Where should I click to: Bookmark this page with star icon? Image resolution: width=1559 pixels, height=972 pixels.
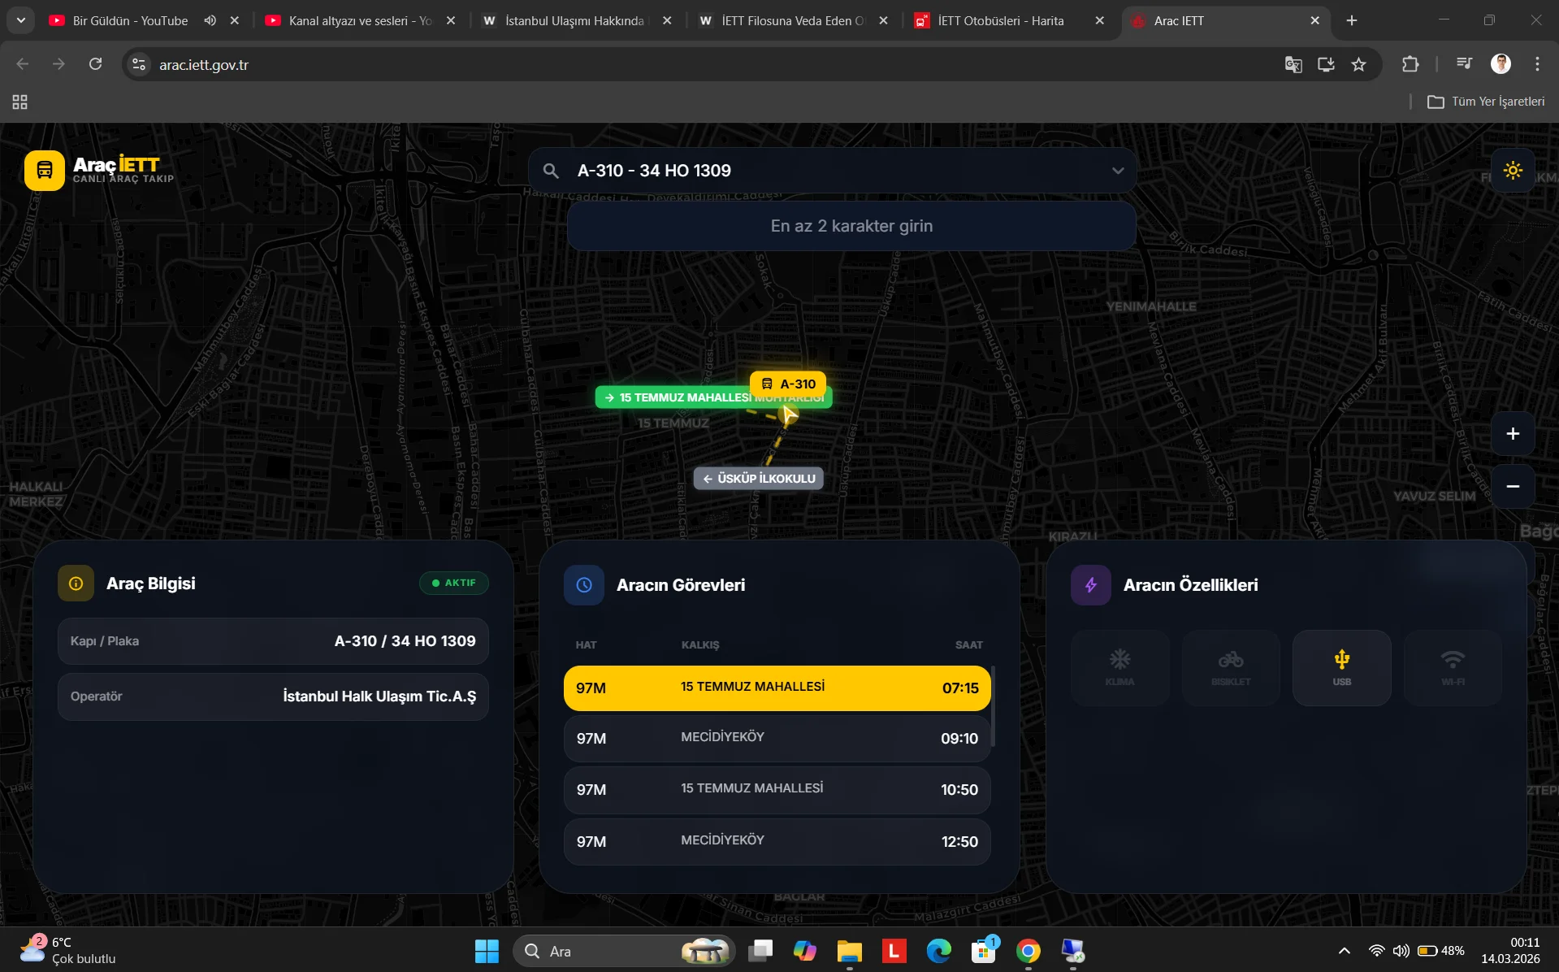[1358, 64]
